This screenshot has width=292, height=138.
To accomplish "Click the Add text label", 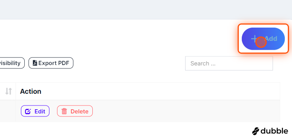I will tap(271, 39).
